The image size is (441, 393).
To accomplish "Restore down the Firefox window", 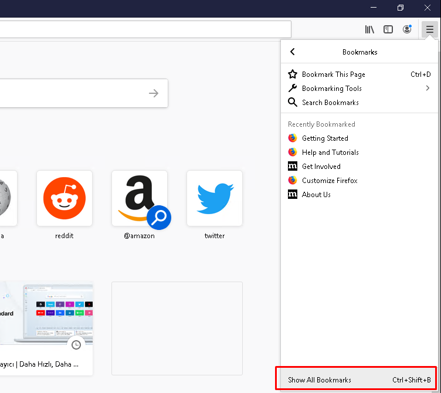I will (x=401, y=8).
